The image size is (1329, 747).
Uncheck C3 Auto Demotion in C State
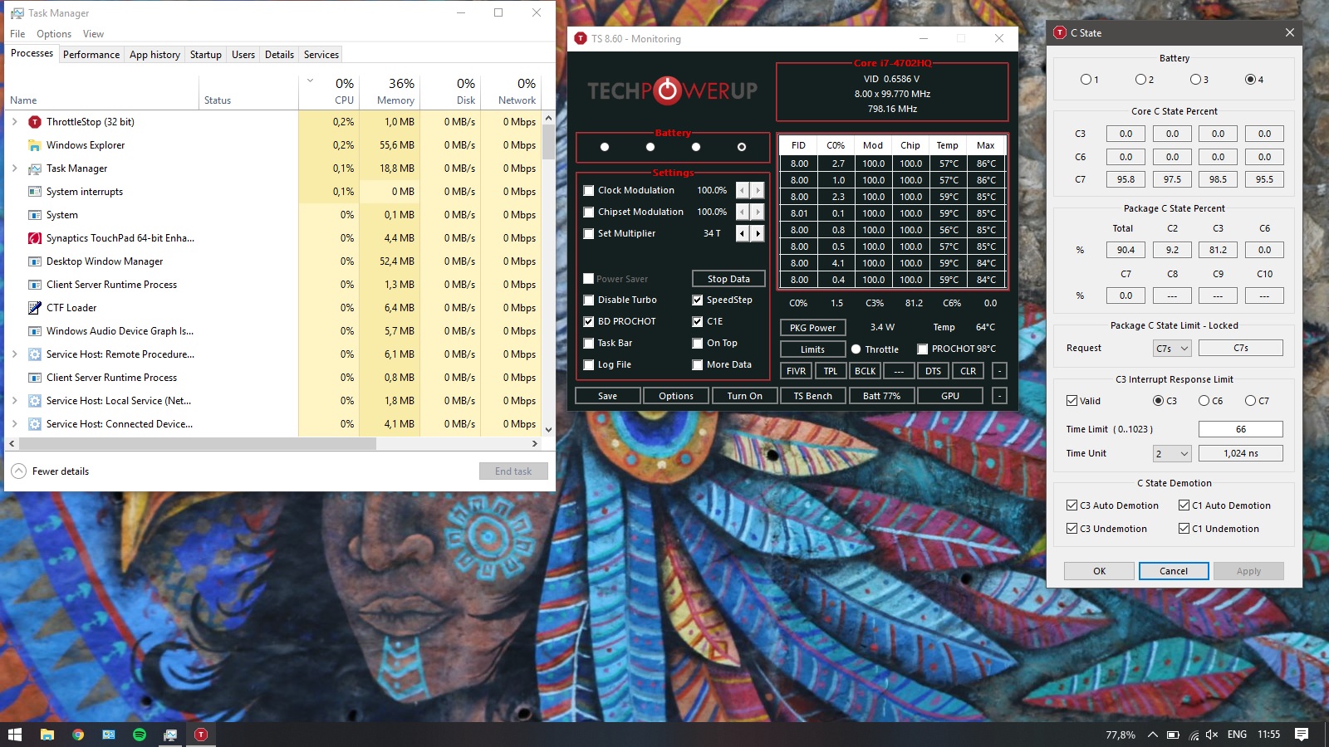pos(1072,505)
